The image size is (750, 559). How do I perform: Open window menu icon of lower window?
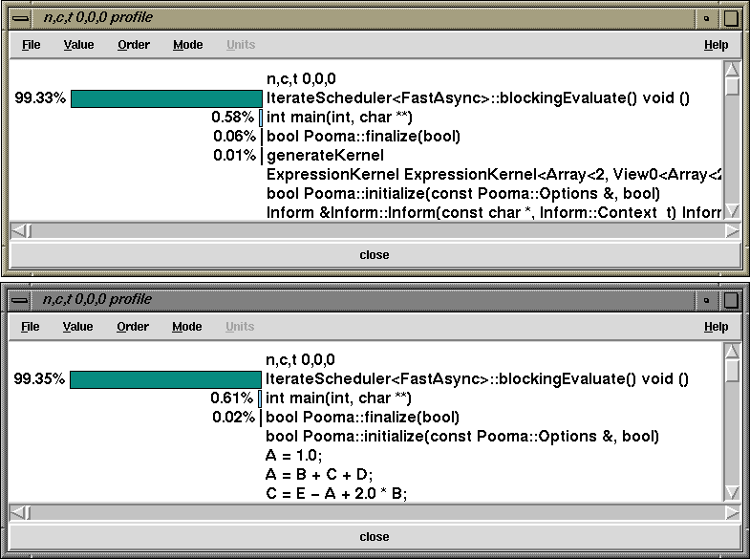click(x=20, y=300)
